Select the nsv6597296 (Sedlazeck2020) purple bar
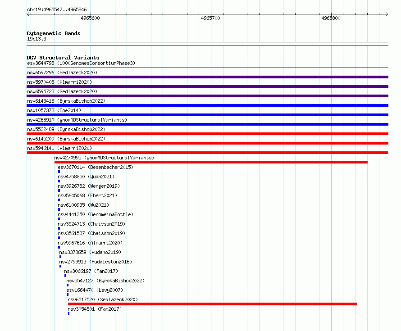 (x=207, y=77)
